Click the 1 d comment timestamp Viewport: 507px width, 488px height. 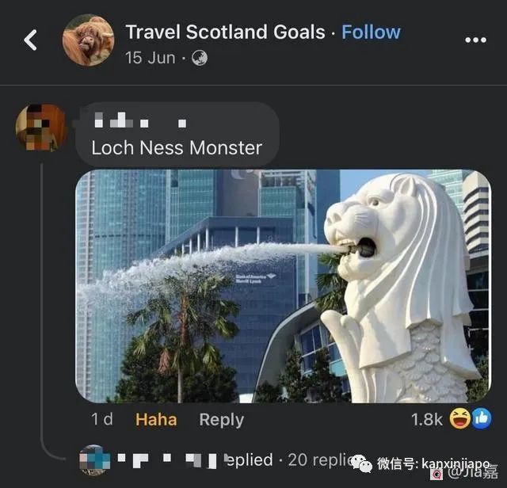click(x=102, y=419)
